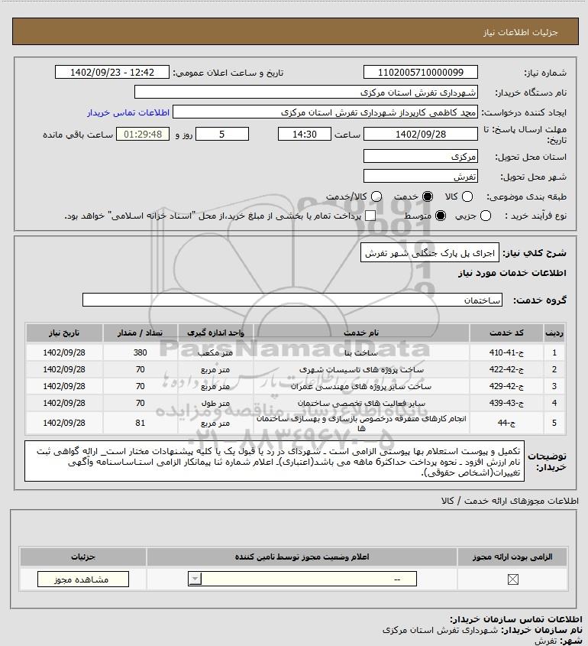
Task: Click سایر فعالیت های تخصصی ساختمان cell
Action: (x=361, y=404)
